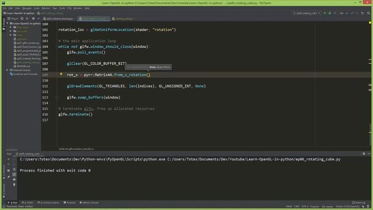Viewport: 373px width, 210px height.
Task: Click the locate-file target icon in Project panel
Action: pos(22,19)
